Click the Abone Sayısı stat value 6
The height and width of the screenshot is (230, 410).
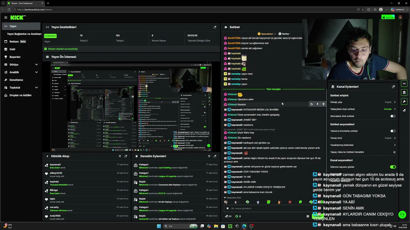click(152, 35)
